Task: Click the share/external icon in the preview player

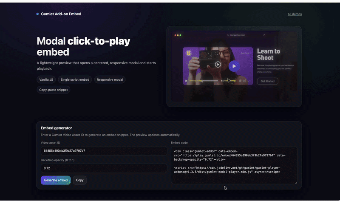Action: 245,81
